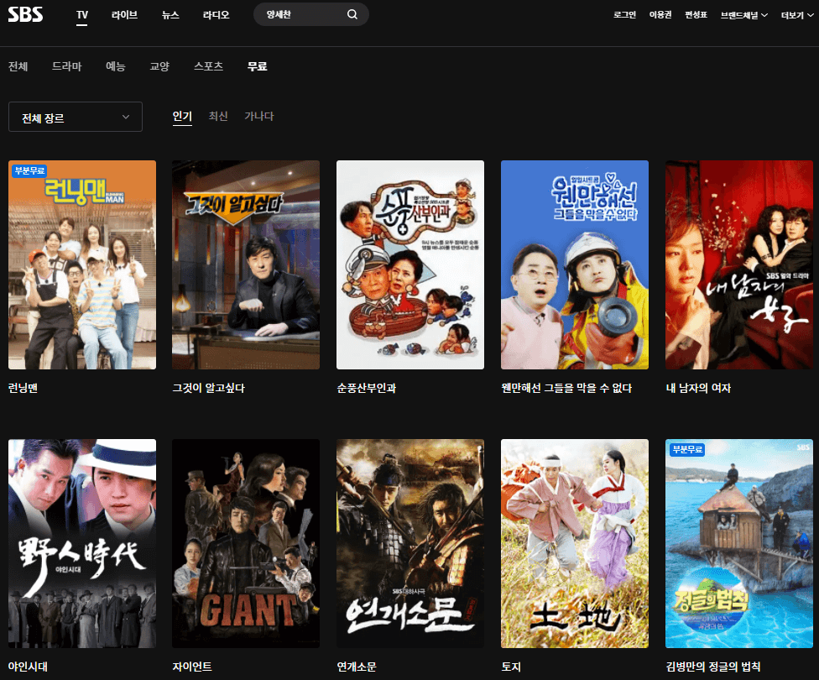Screen dimensions: 819x680
Task: Sort by 인기
Action: [x=182, y=116]
